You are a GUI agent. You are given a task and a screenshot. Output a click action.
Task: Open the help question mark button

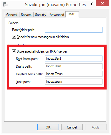92,4
